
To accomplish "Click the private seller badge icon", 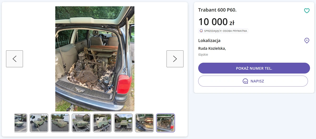I will pyautogui.click(x=201, y=31).
